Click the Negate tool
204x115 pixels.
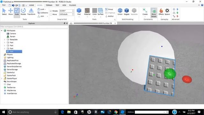(127, 12)
